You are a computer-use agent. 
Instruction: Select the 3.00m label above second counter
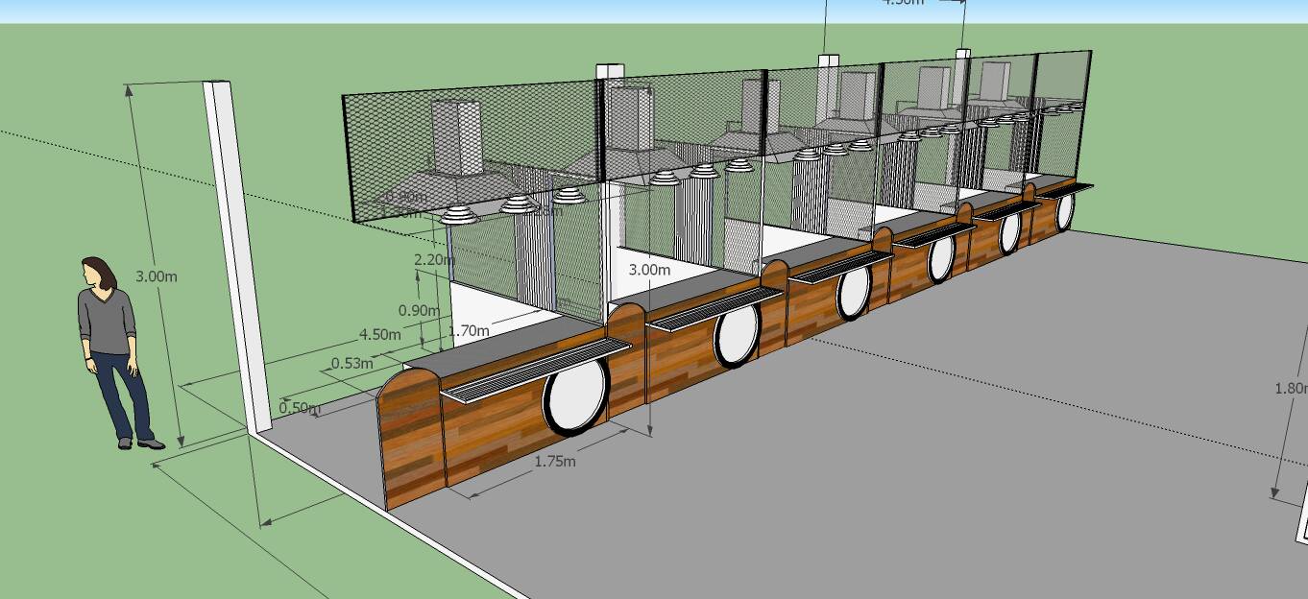pos(649,270)
